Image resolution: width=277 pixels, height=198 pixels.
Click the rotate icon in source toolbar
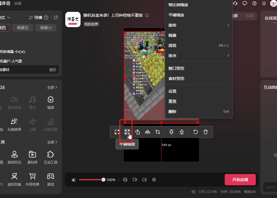[x=137, y=132]
